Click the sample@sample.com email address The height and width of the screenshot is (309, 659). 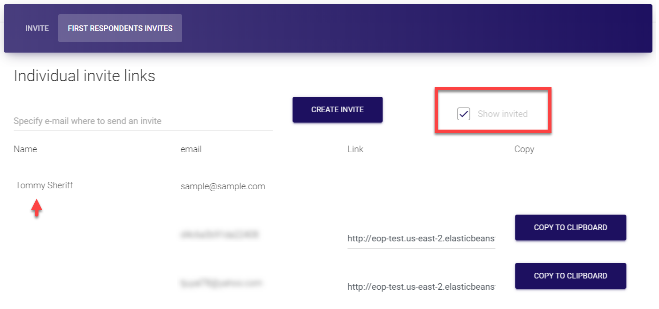pyautogui.click(x=222, y=186)
